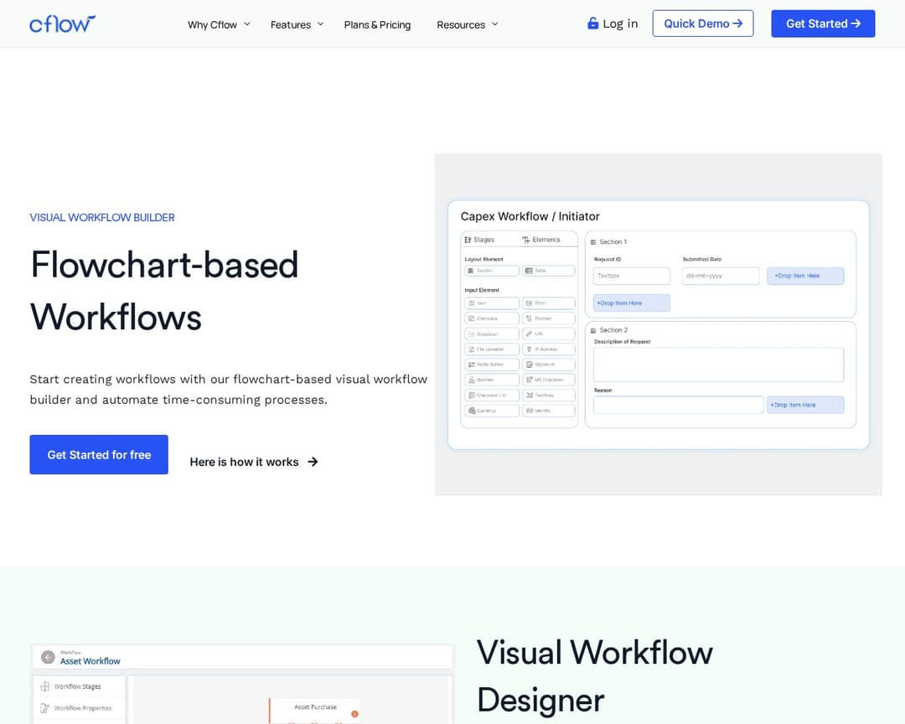Choose the URL input element

pyautogui.click(x=548, y=334)
